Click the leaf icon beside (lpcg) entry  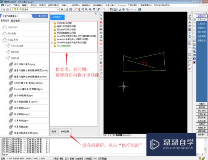11,64
